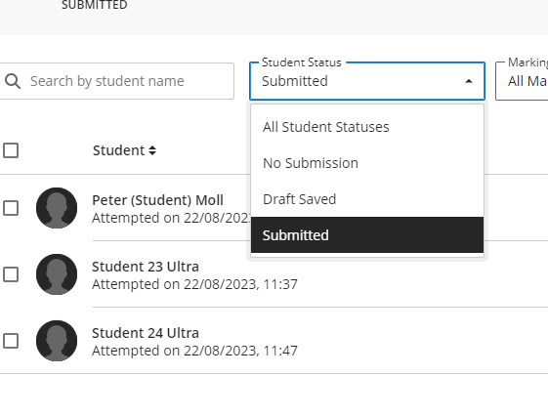Choose the highlighted Submitted option
Image resolution: width=548 pixels, height=417 pixels.
(x=367, y=235)
